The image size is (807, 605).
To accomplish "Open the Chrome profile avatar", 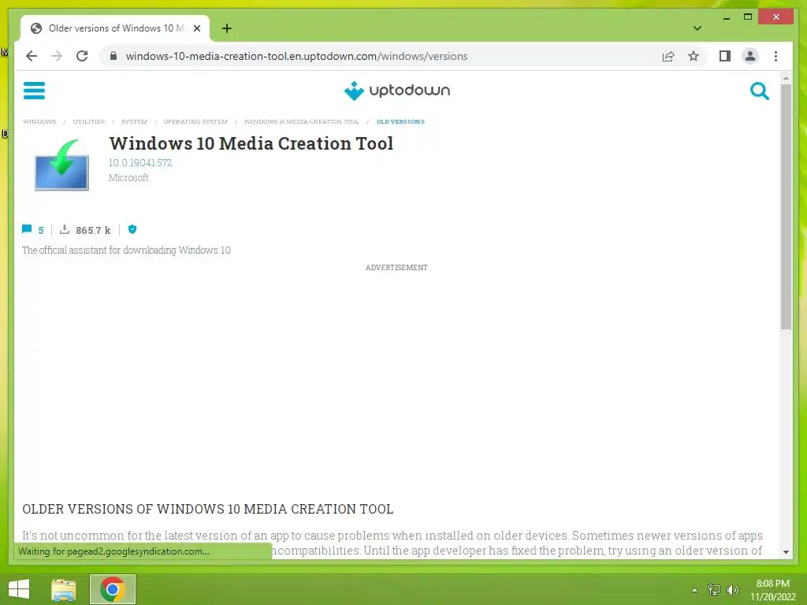I will click(x=750, y=56).
